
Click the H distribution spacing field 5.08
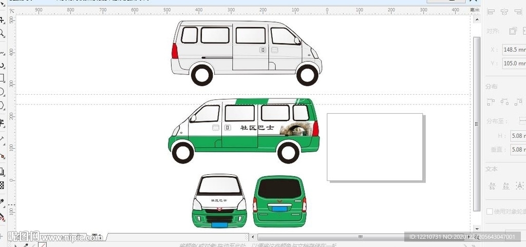pyautogui.click(x=518, y=136)
